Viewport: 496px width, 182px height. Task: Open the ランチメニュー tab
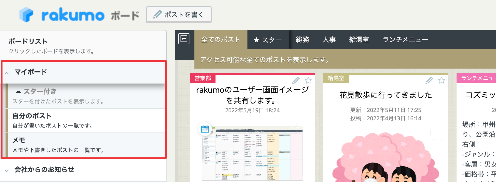click(405, 40)
